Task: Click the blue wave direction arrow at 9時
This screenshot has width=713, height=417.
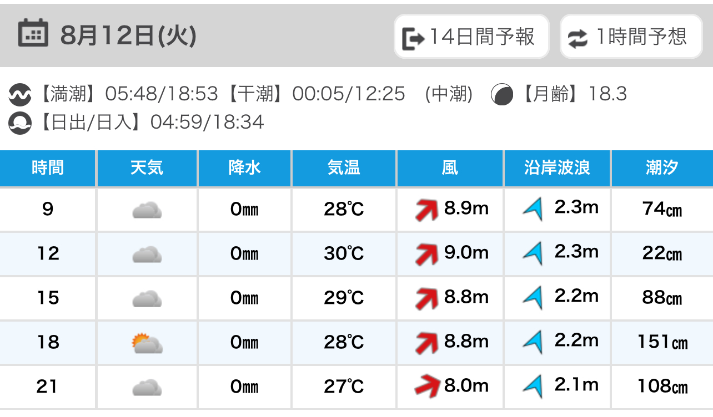Action: [533, 210]
